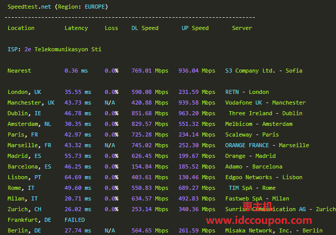The height and width of the screenshot is (235, 336).
Task: Click Milan download '634.57 Mbps'
Action: pyautogui.click(x=150, y=198)
